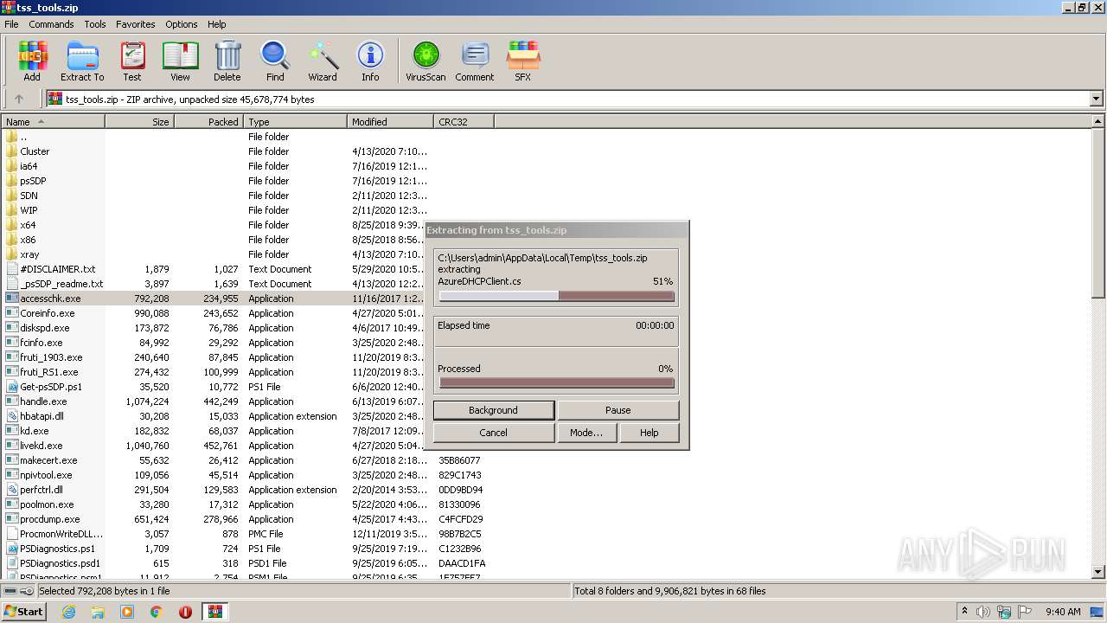The image size is (1107, 623).
Task: Select the Coreinfo.exe file
Action: (x=47, y=313)
